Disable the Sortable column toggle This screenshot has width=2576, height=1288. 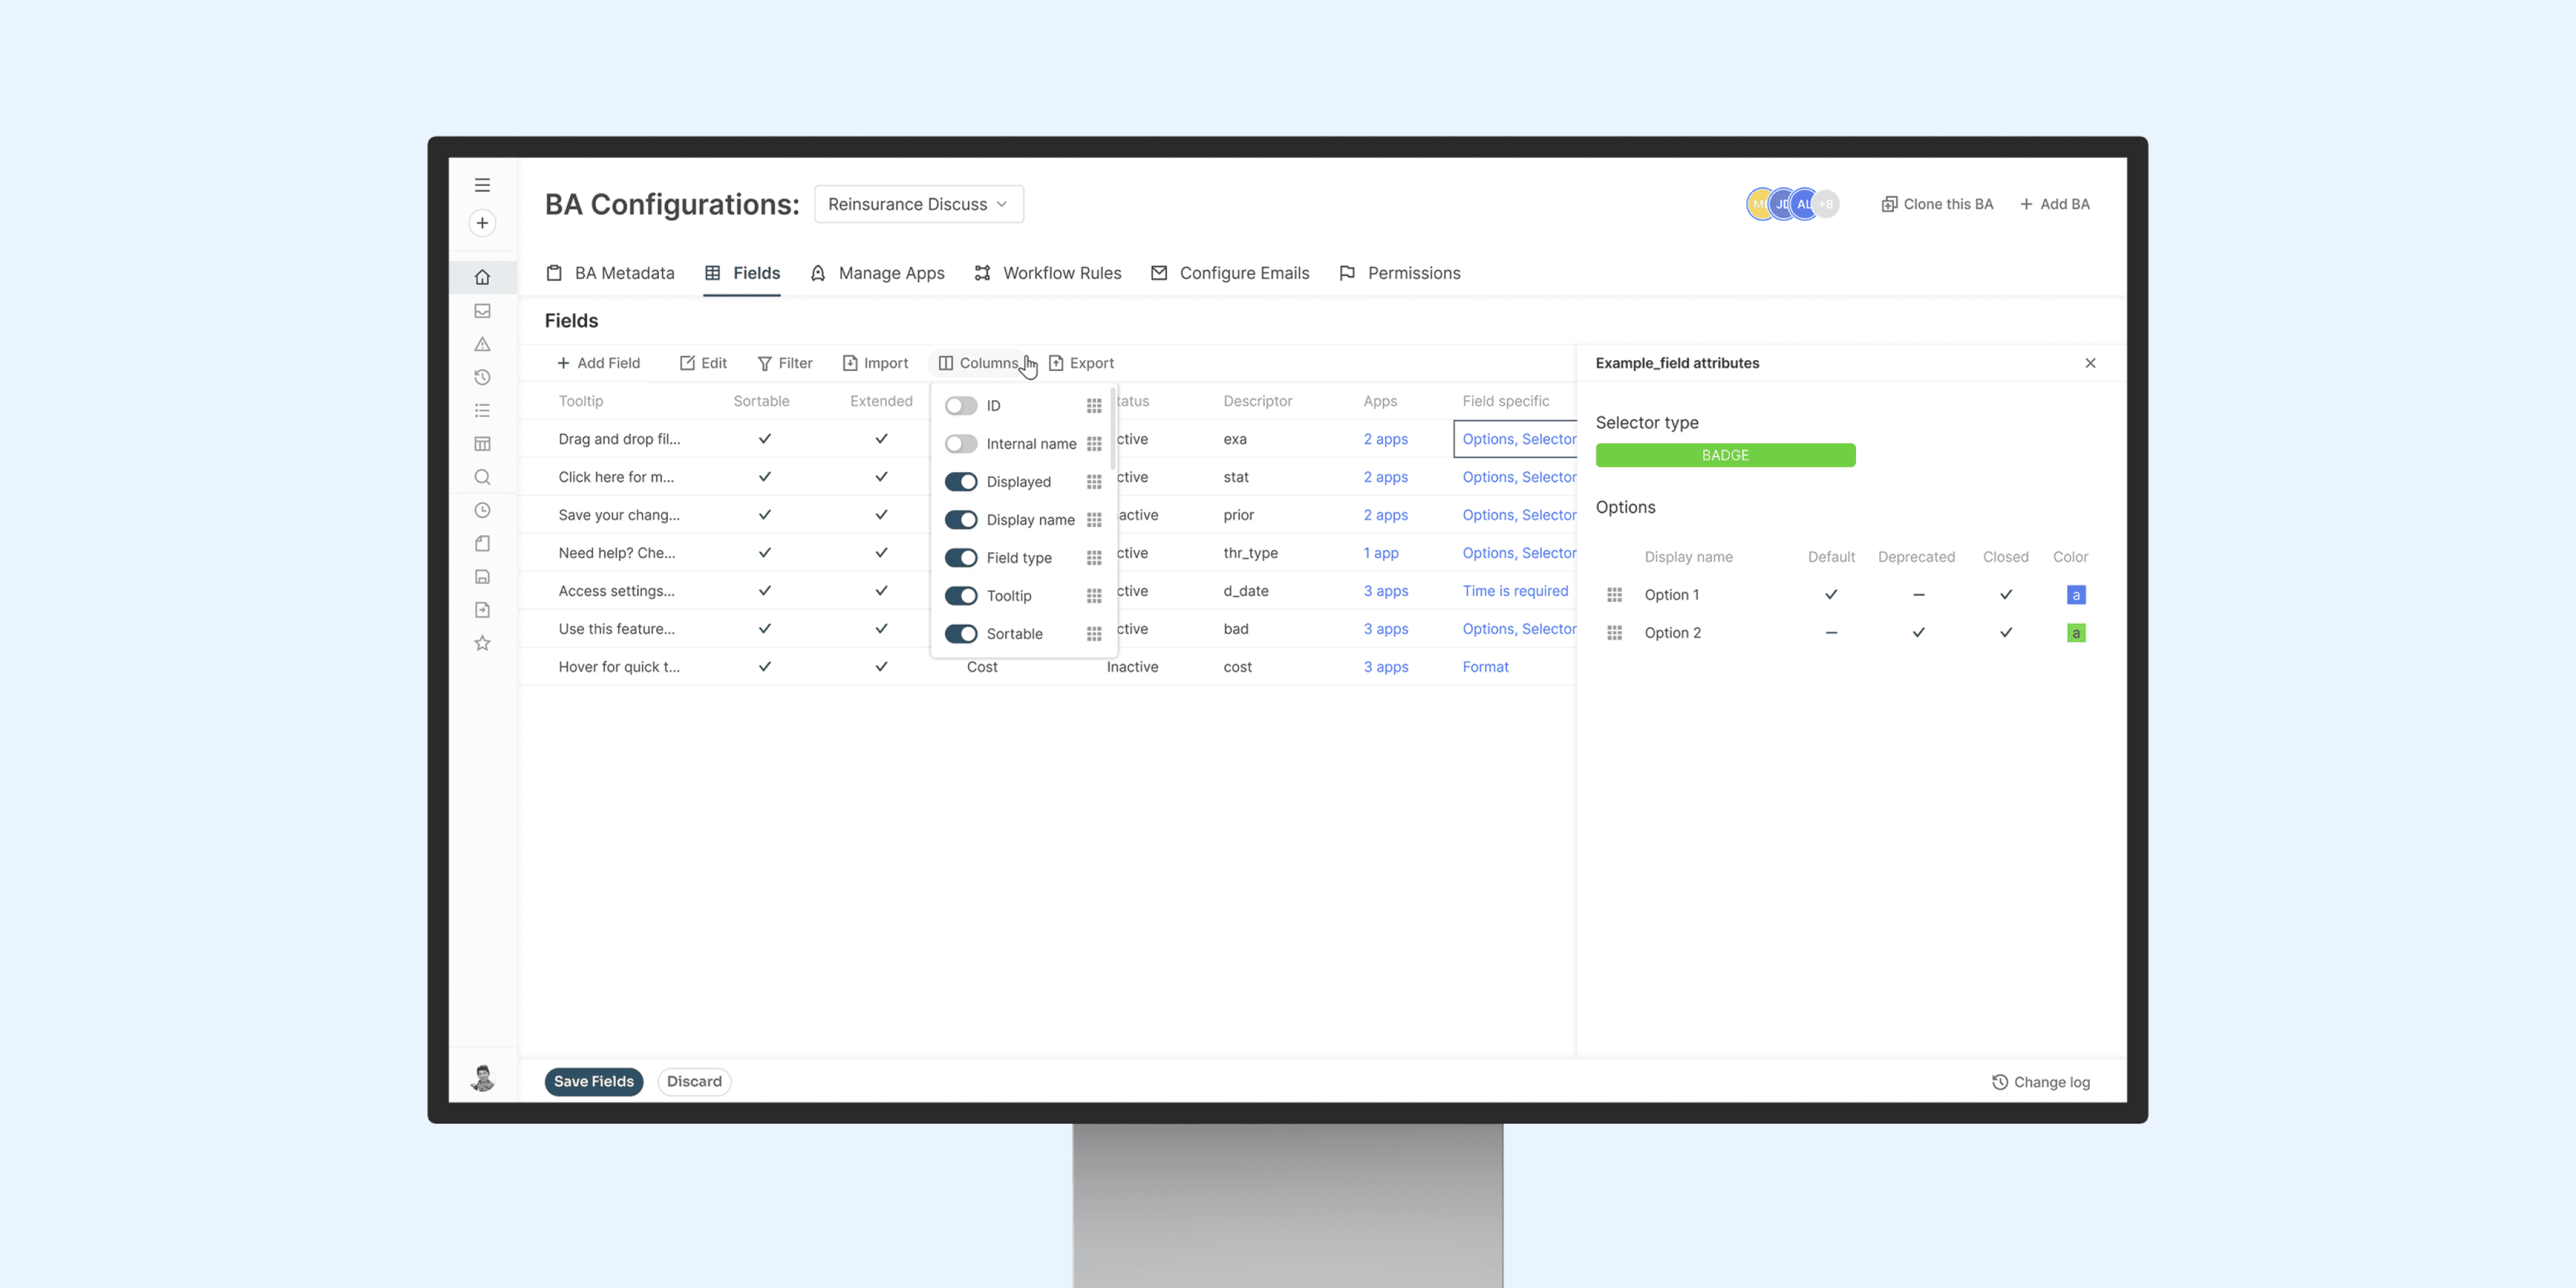point(960,634)
